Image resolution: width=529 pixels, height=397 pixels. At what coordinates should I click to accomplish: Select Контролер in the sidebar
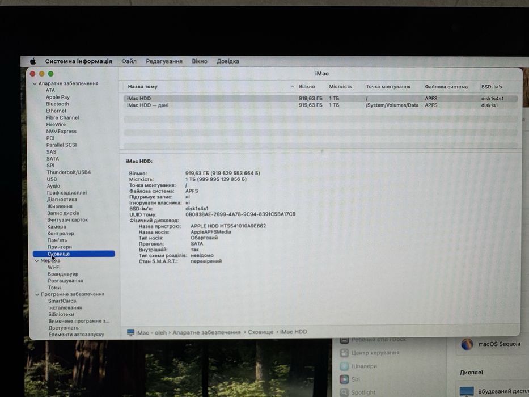point(61,233)
